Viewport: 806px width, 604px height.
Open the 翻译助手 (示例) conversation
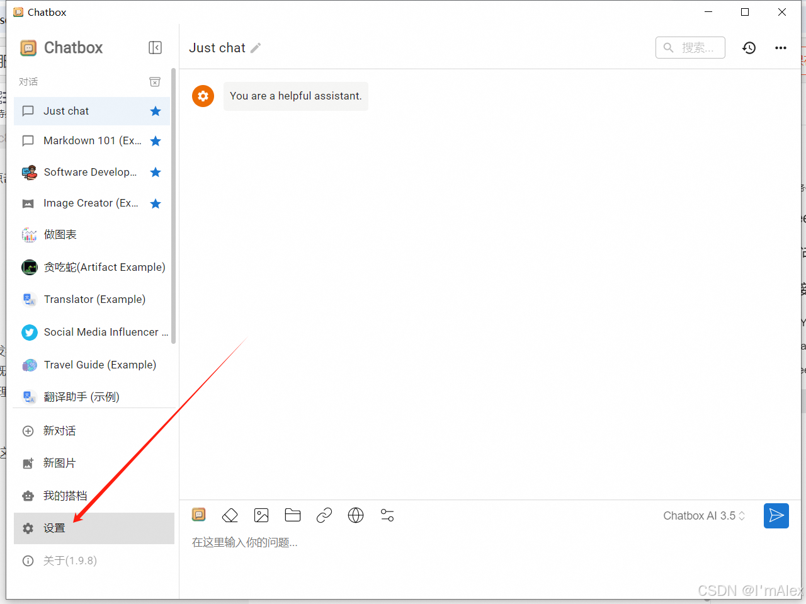pyautogui.click(x=92, y=397)
